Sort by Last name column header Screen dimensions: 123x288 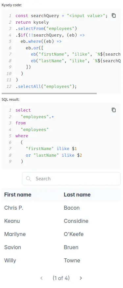coord(77,195)
